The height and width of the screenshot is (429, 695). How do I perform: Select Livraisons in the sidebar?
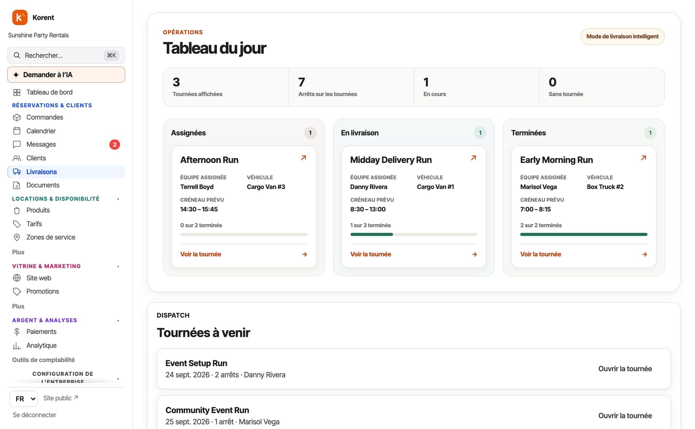coord(66,172)
